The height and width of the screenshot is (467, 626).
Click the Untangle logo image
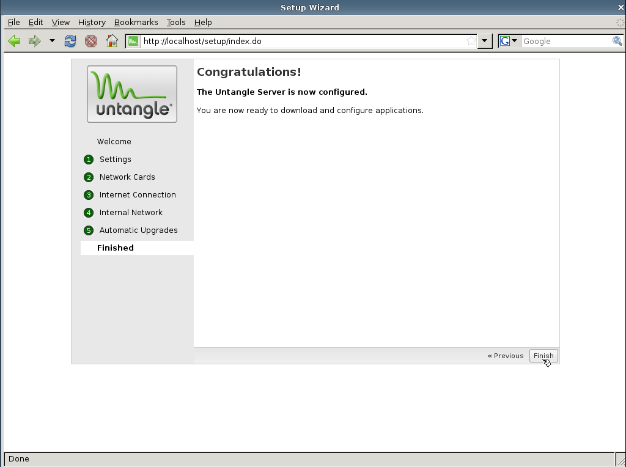(x=132, y=94)
